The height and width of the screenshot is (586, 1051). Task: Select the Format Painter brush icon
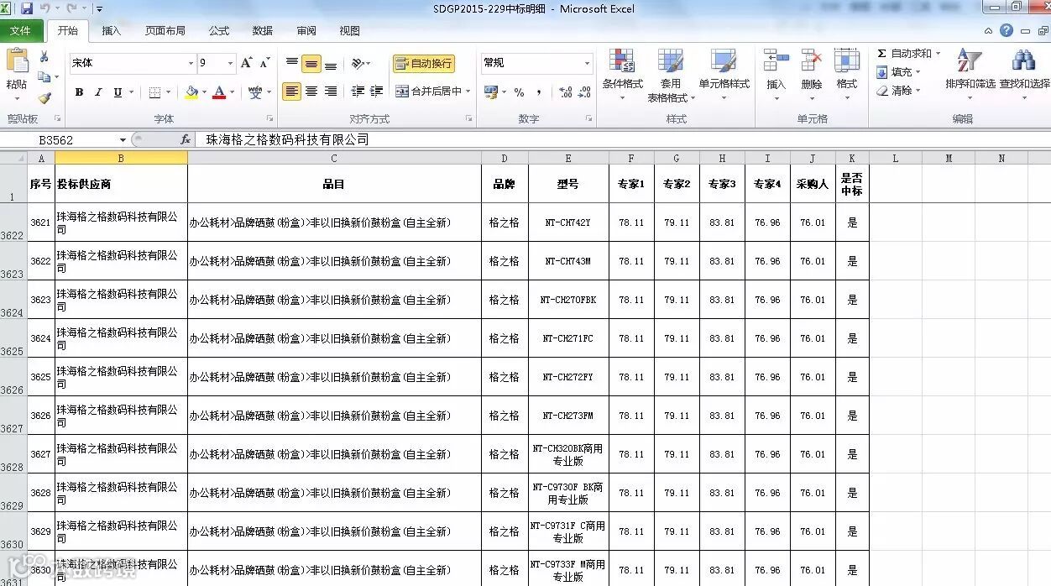coord(44,97)
